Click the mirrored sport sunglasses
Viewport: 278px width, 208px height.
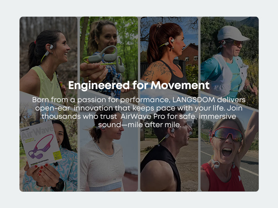(x=227, y=134)
